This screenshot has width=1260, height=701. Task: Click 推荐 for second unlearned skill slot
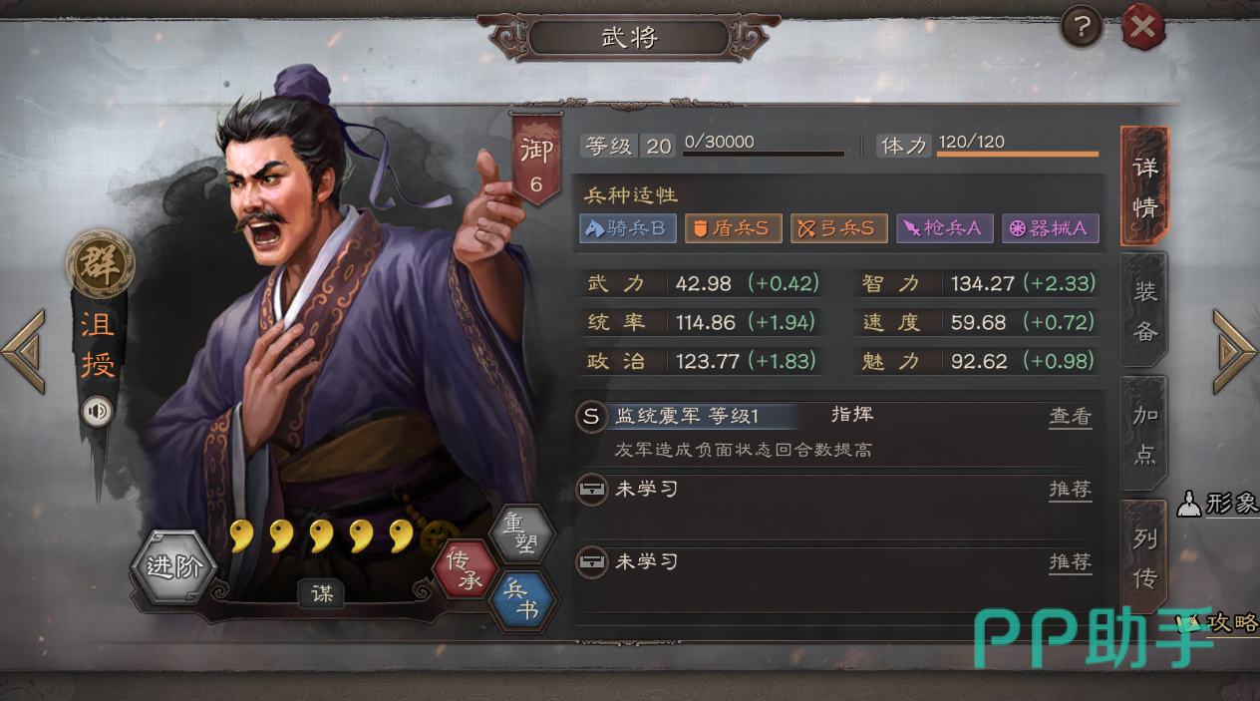[1070, 562]
